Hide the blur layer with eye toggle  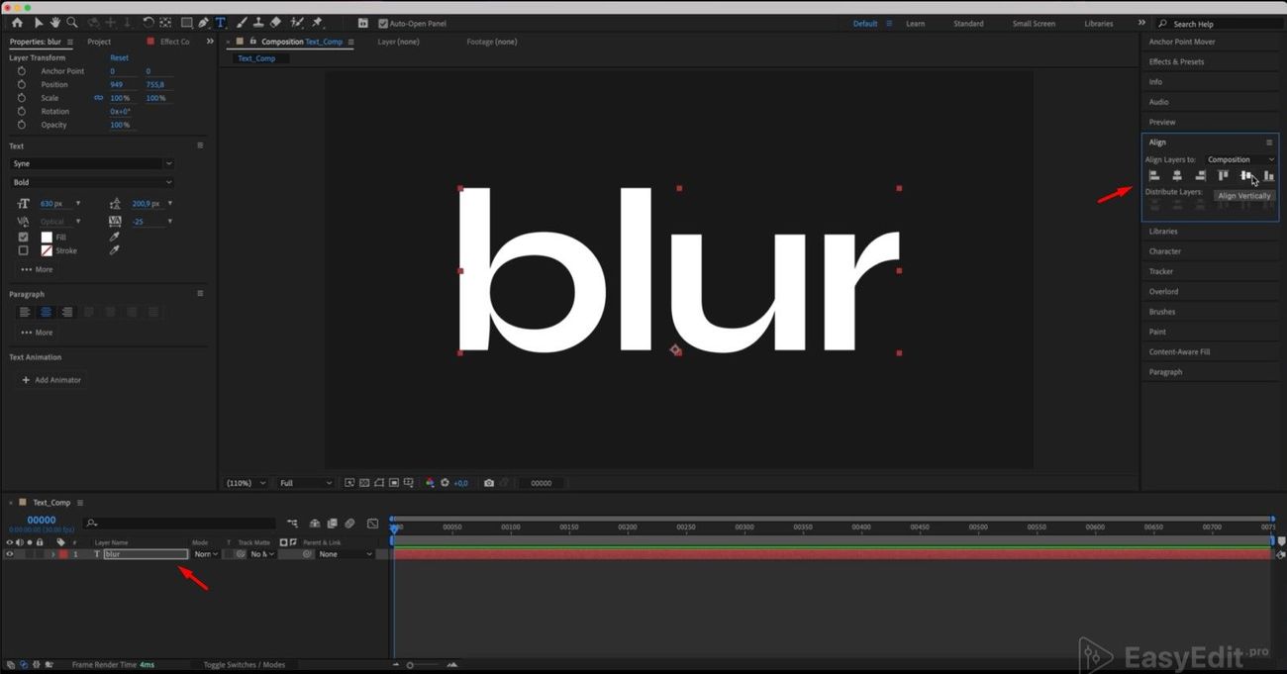10,554
